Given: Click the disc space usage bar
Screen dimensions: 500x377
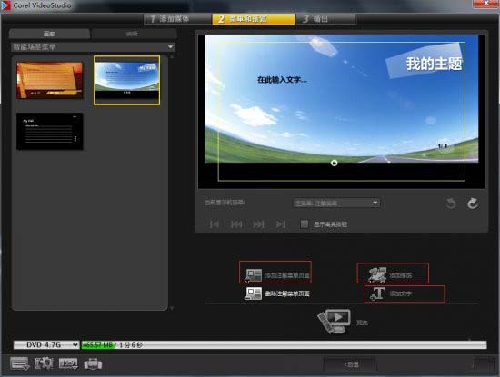Looking at the screenshot, I should [284, 345].
